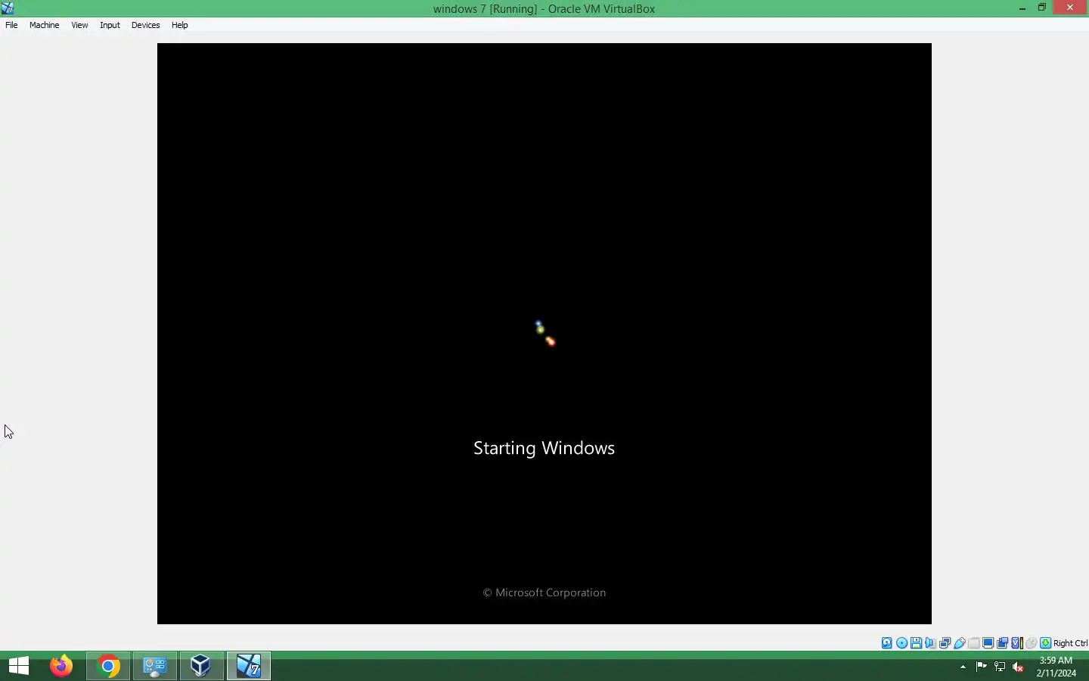The image size is (1089, 681).
Task: Switch to VirtualBox Manager taskbar button
Action: coord(201,666)
